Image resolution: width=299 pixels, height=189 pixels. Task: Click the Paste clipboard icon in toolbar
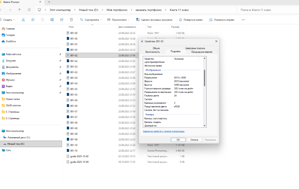point(42,20)
